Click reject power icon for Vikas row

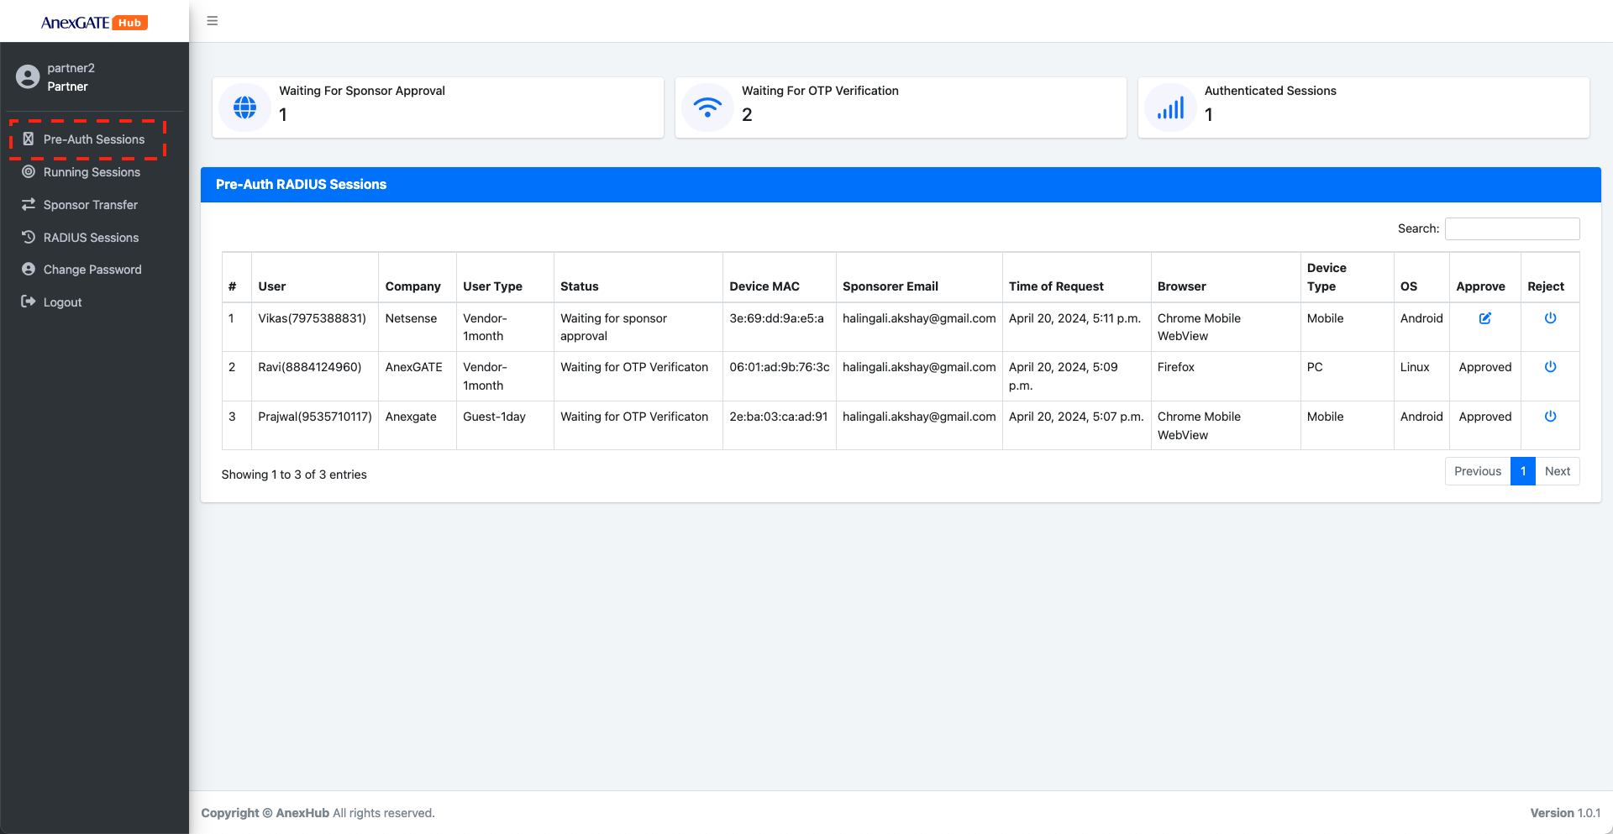click(1550, 318)
